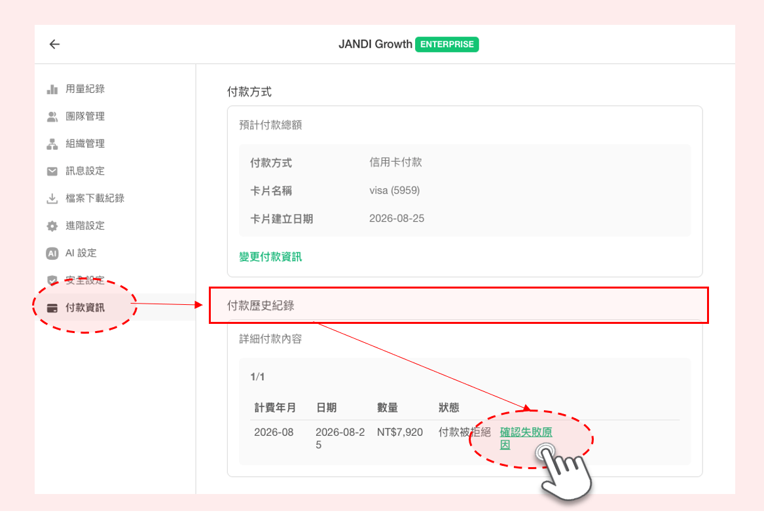The height and width of the screenshot is (528, 764).
Task: Click the 訊息設定 envelope icon
Action: tap(52, 171)
